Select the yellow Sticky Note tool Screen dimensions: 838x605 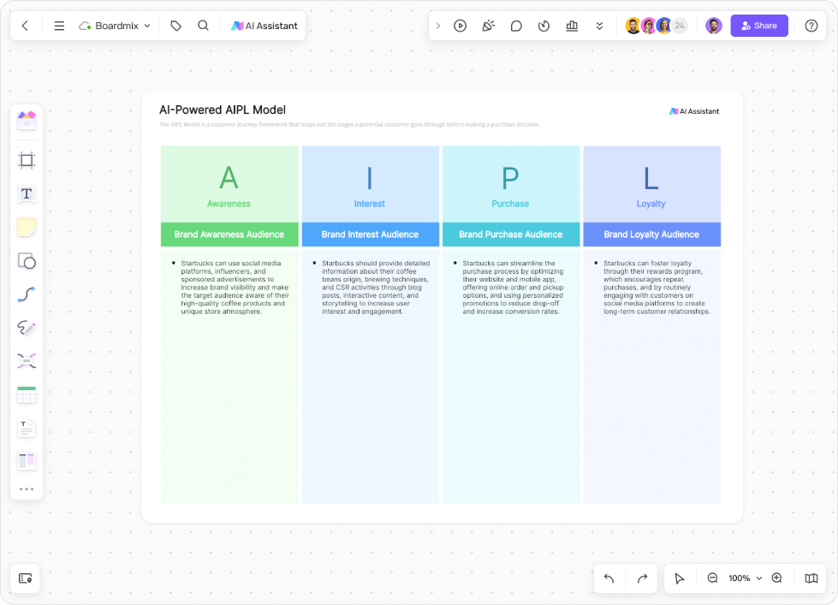[x=27, y=227]
